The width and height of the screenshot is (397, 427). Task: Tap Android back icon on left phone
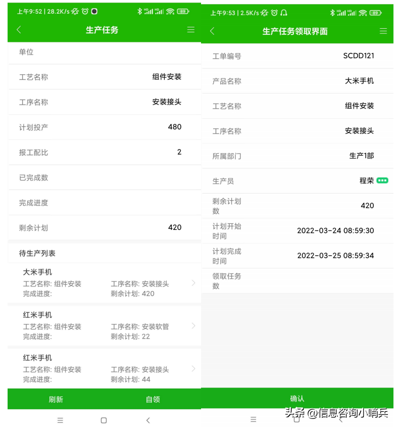click(x=148, y=420)
